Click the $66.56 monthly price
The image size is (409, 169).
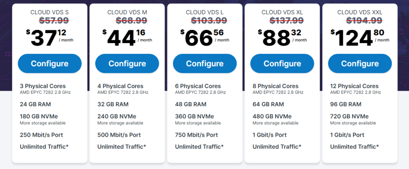204,38
